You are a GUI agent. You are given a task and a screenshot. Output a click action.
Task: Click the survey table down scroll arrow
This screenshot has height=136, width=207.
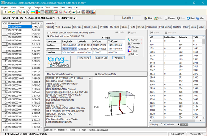click(204, 117)
